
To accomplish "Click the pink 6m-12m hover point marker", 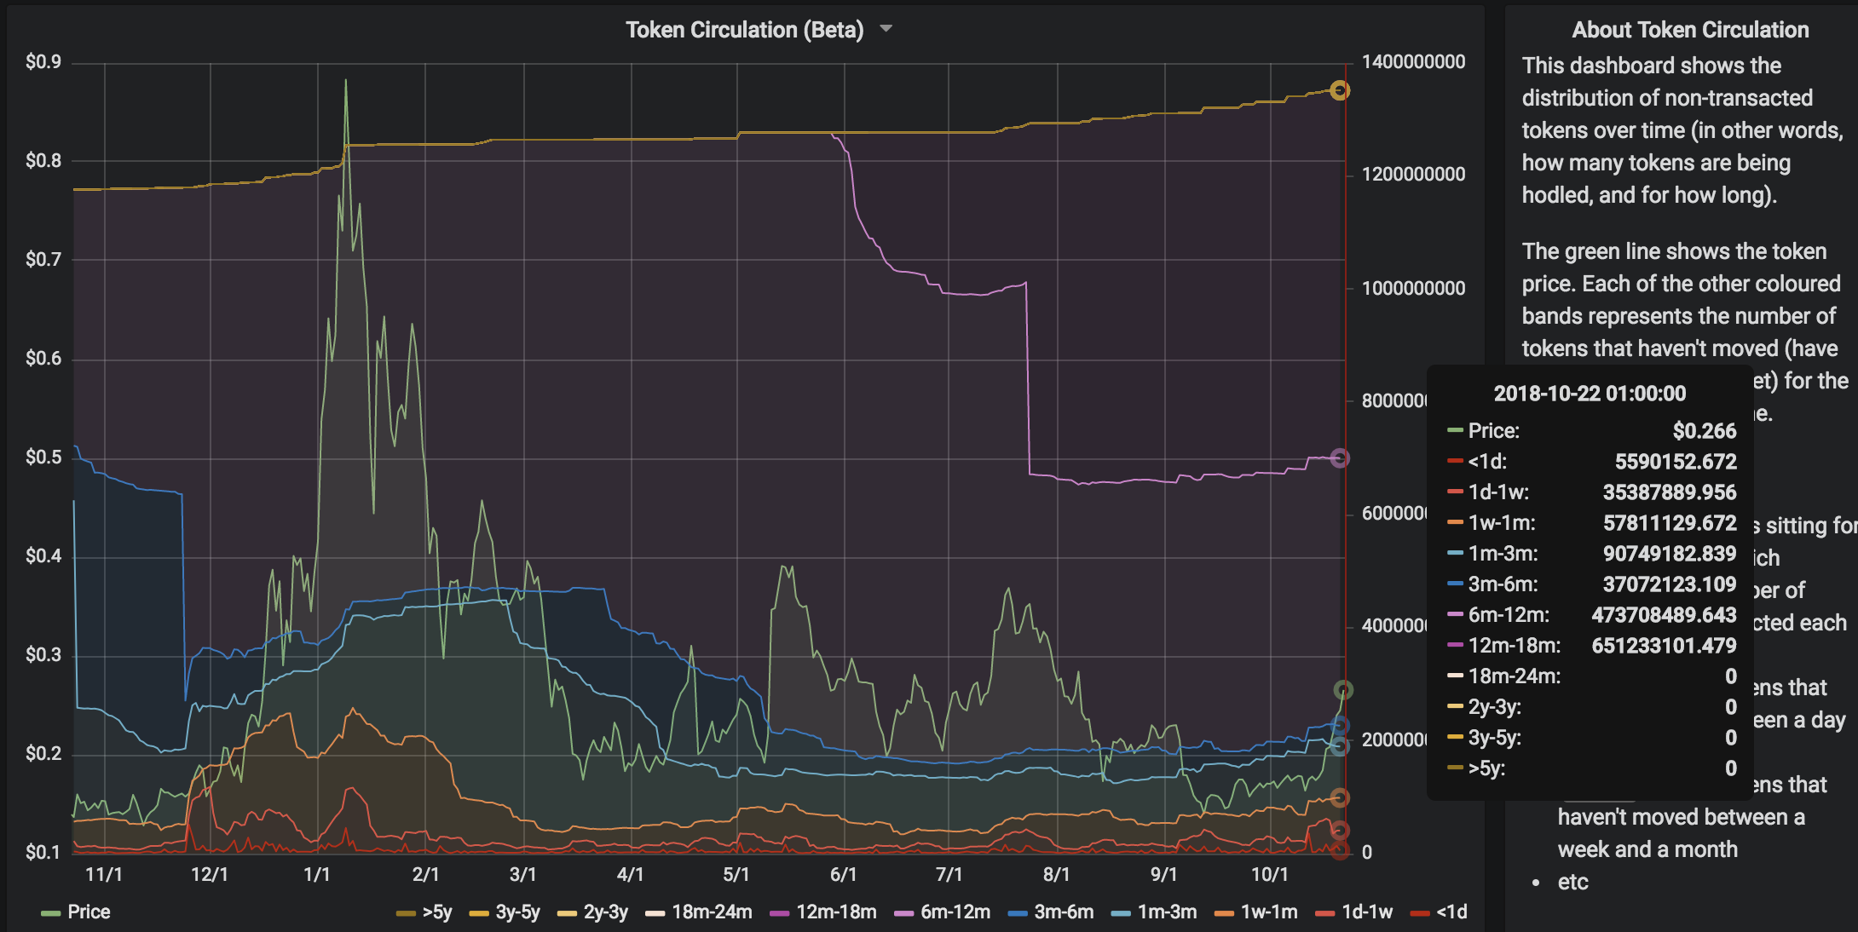I will 1340,458.
